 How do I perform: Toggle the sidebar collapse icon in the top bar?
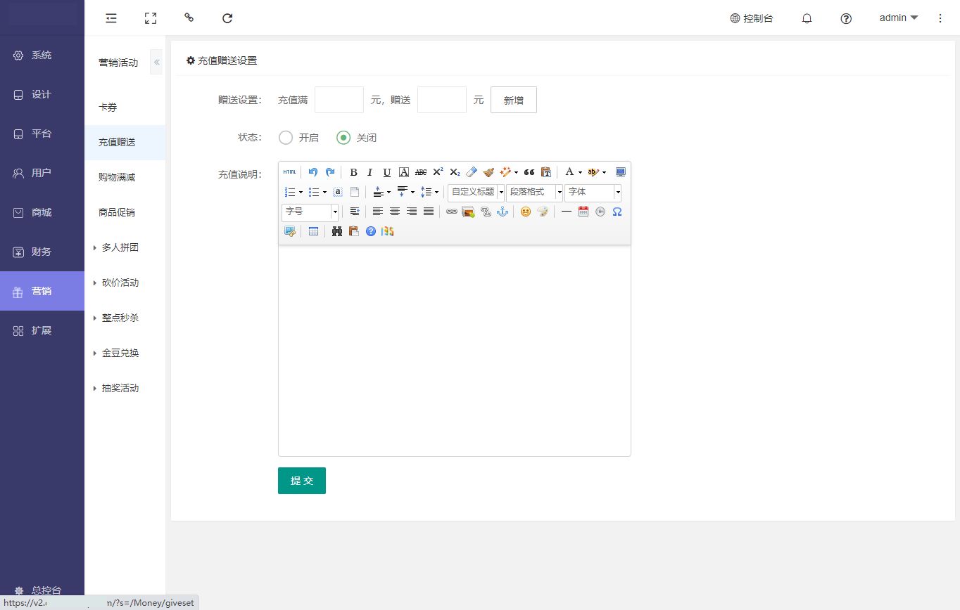click(x=111, y=18)
